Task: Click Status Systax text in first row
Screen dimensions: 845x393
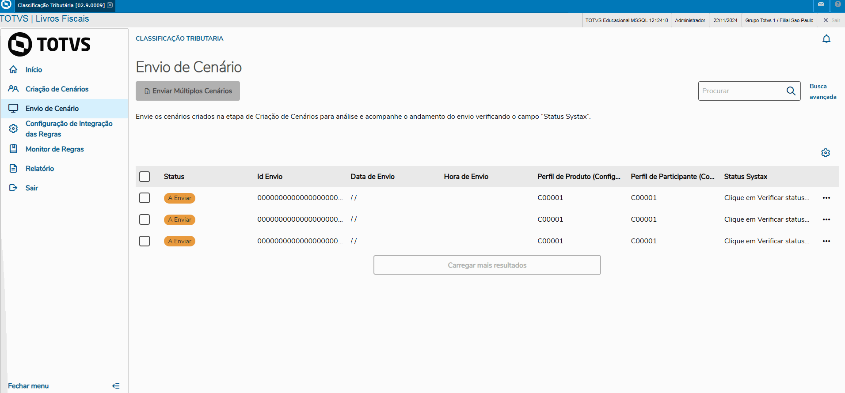Action: tap(767, 198)
